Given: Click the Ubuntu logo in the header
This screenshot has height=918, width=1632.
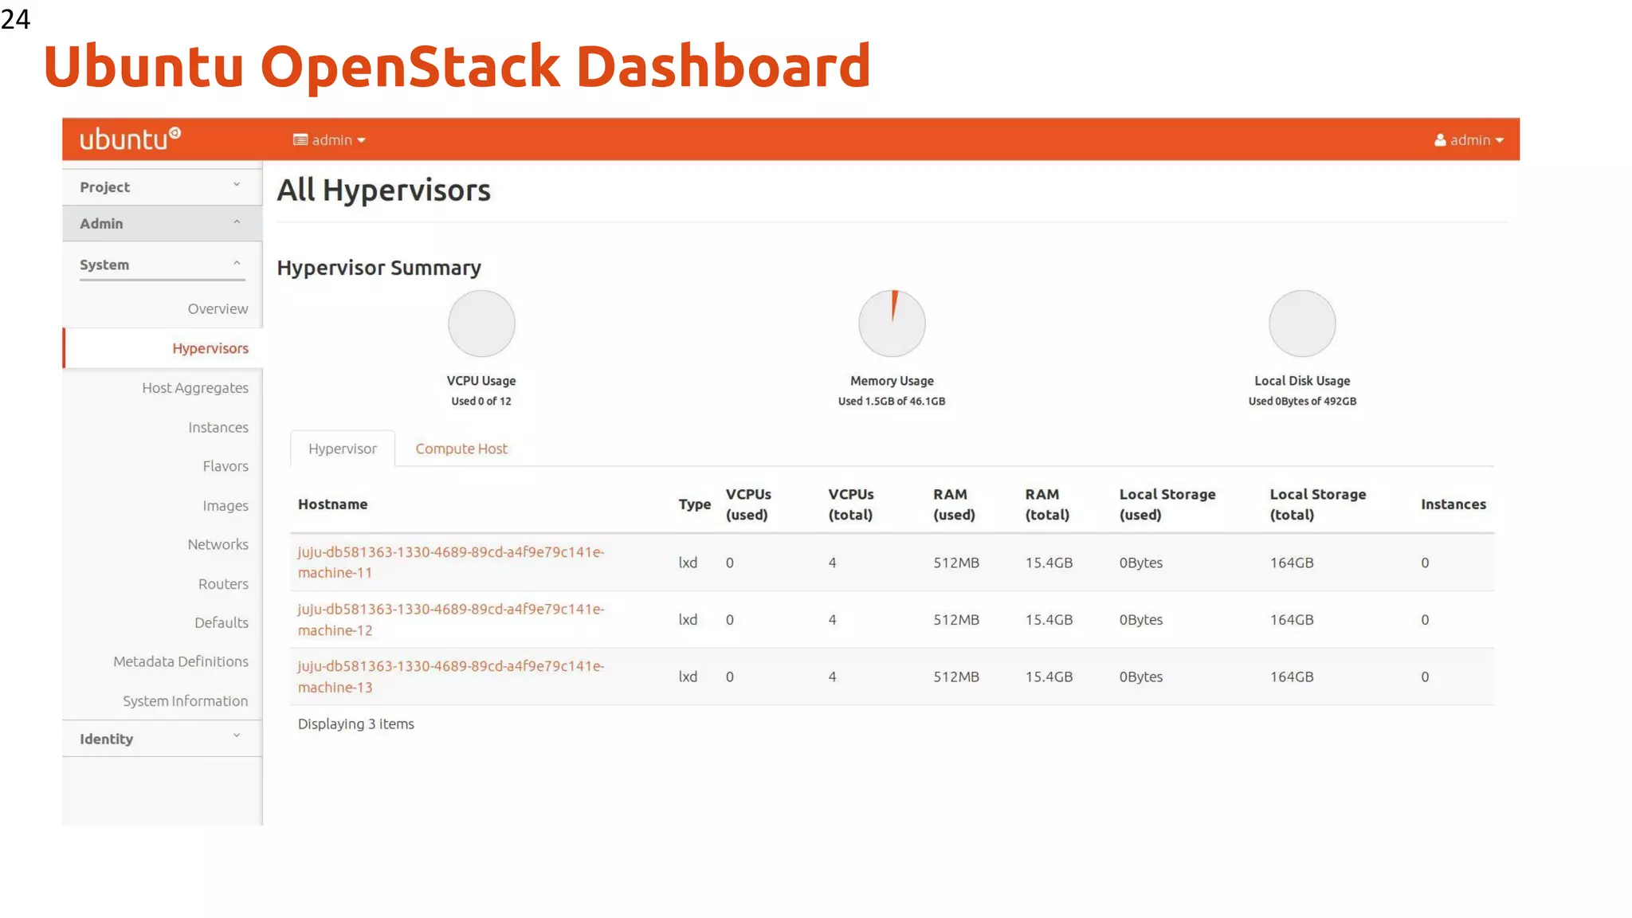Looking at the screenshot, I should [x=131, y=139].
